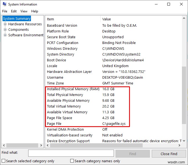
Task: Expand the Components node
Action: click(x=5, y=29)
